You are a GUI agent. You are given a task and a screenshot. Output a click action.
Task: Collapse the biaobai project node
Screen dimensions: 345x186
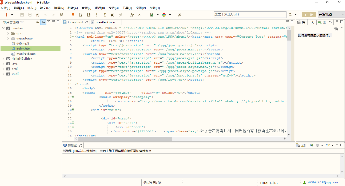(x=3, y=28)
